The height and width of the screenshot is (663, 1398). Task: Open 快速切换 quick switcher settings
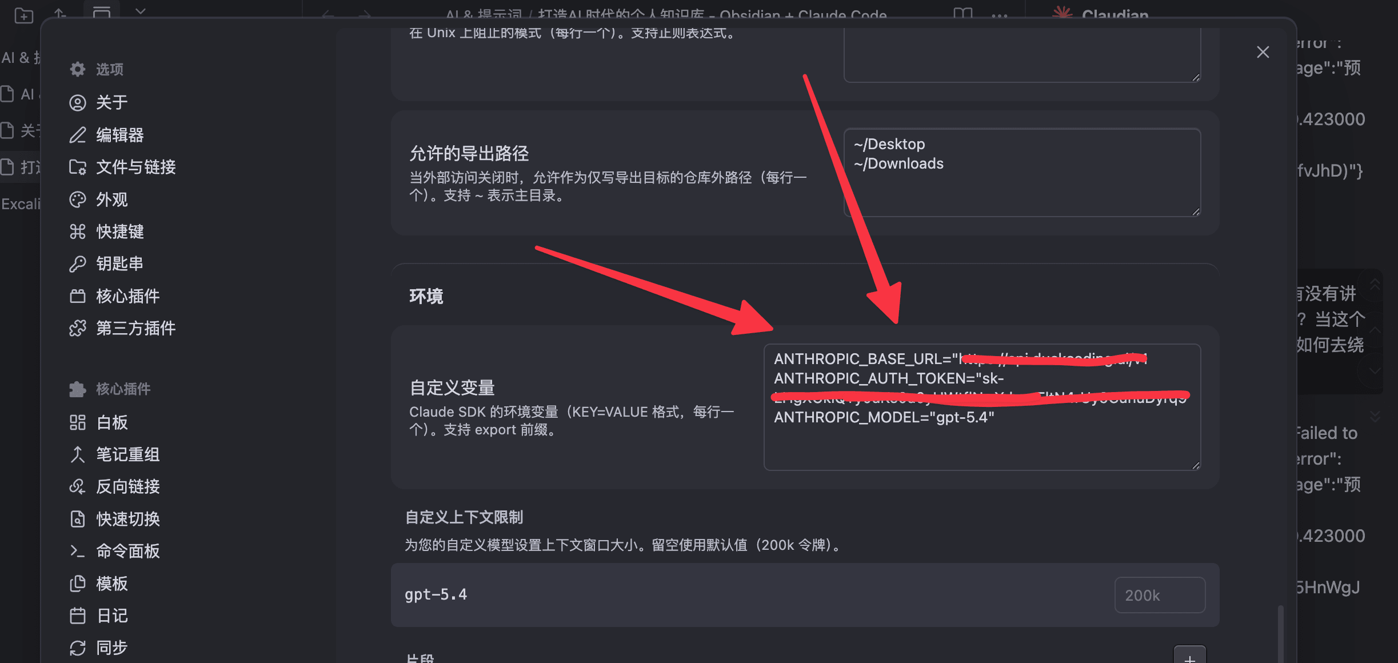click(127, 519)
